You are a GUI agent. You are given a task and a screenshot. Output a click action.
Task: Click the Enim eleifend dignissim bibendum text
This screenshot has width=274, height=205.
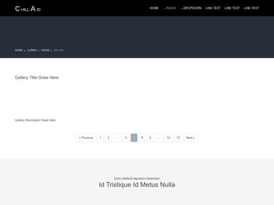pyautogui.click(x=137, y=179)
